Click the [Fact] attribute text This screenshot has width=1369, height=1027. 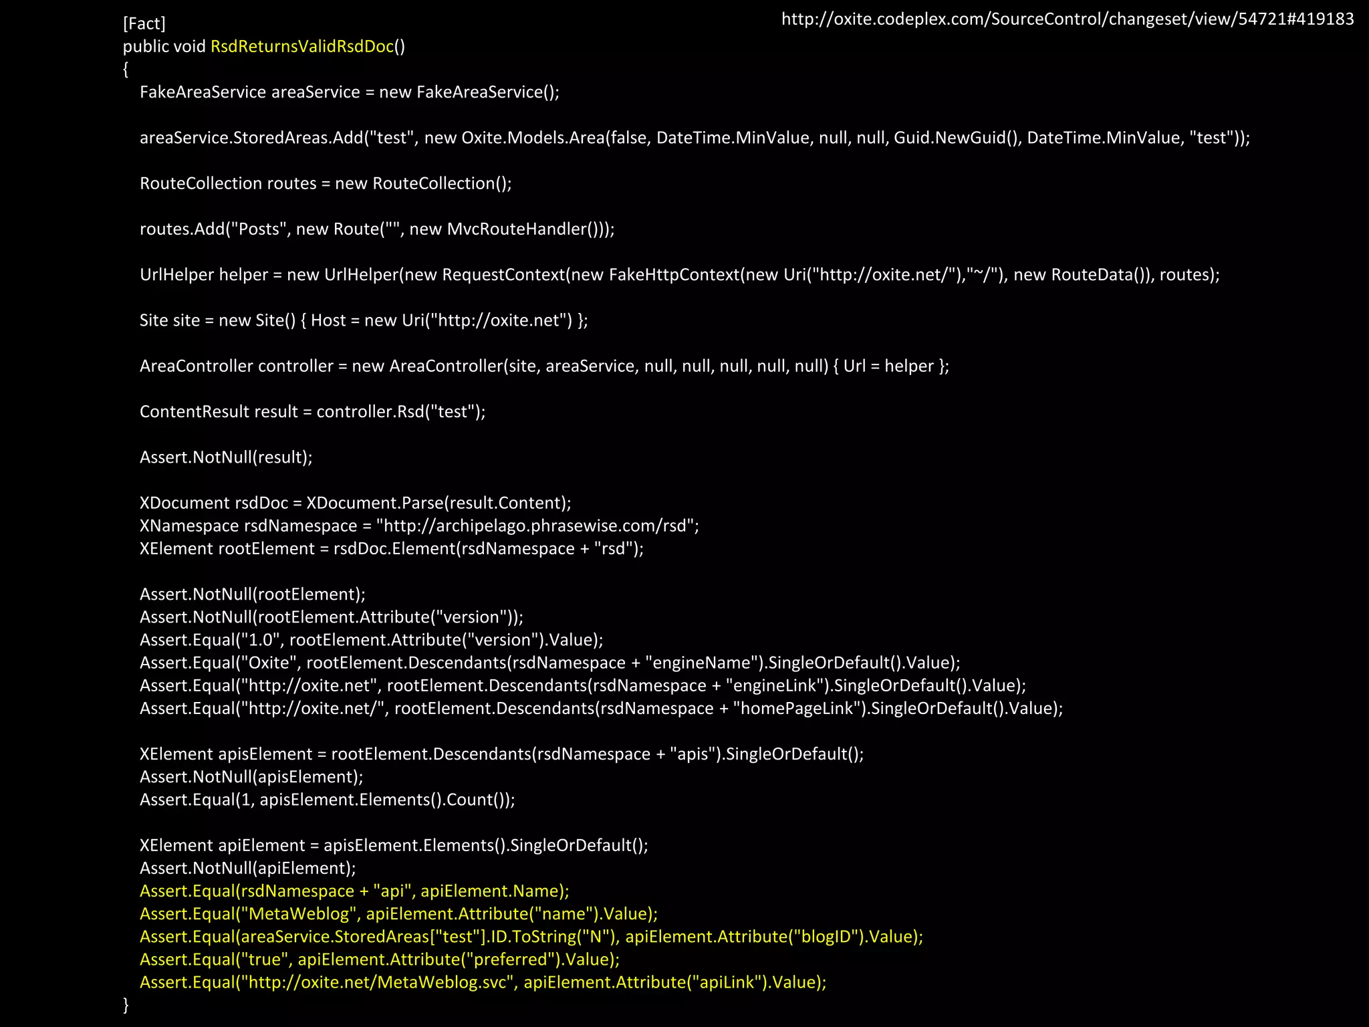144,23
